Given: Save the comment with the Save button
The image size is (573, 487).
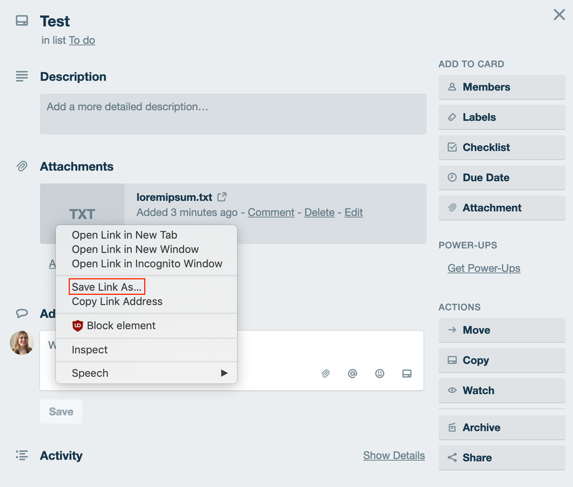Looking at the screenshot, I should tap(60, 411).
